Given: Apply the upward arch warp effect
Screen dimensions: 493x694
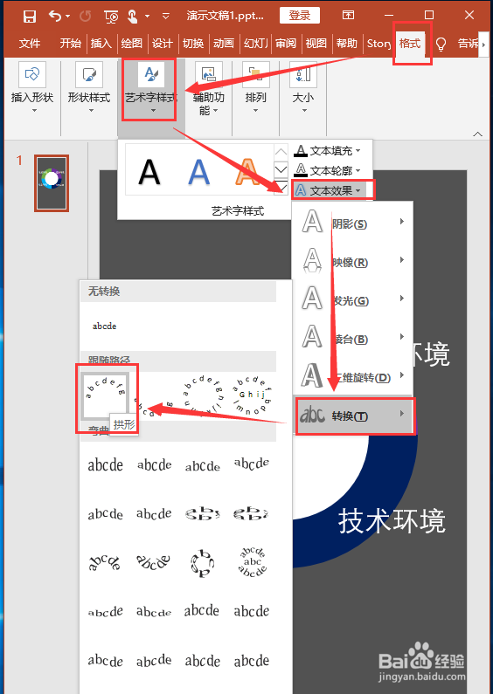Looking at the screenshot, I should point(105,562).
